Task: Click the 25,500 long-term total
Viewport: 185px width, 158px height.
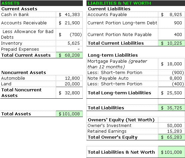Action: (x=171, y=93)
